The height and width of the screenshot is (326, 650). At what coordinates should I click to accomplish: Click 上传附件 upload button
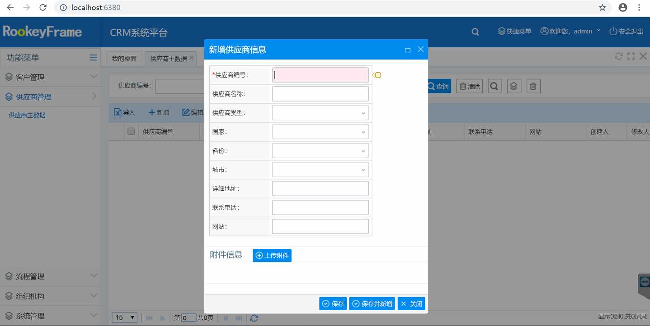point(272,255)
